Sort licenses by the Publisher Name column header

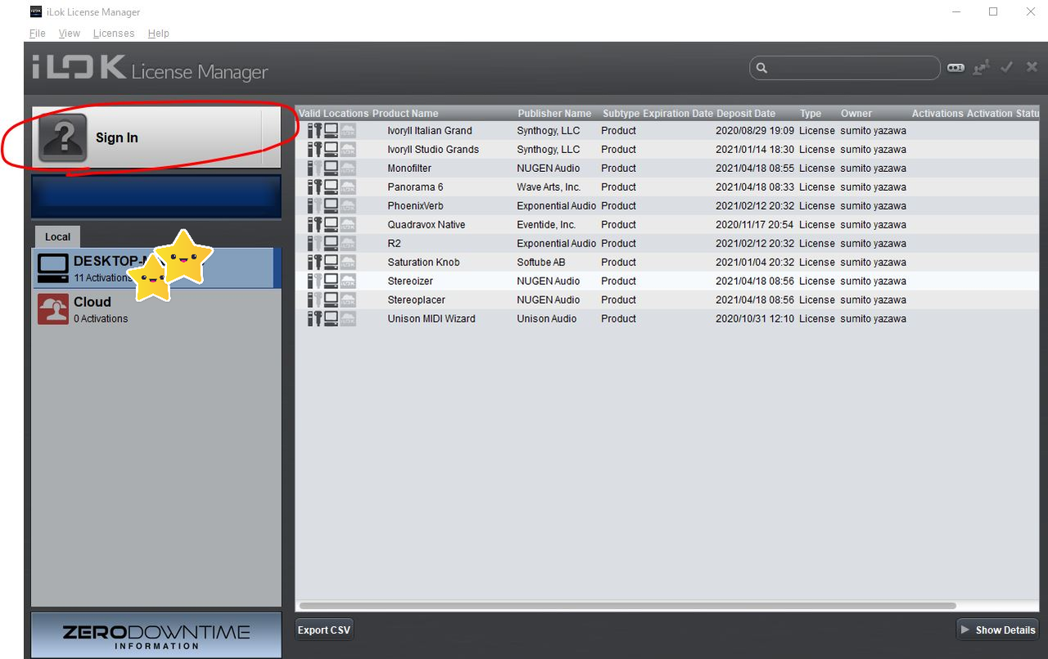[554, 113]
